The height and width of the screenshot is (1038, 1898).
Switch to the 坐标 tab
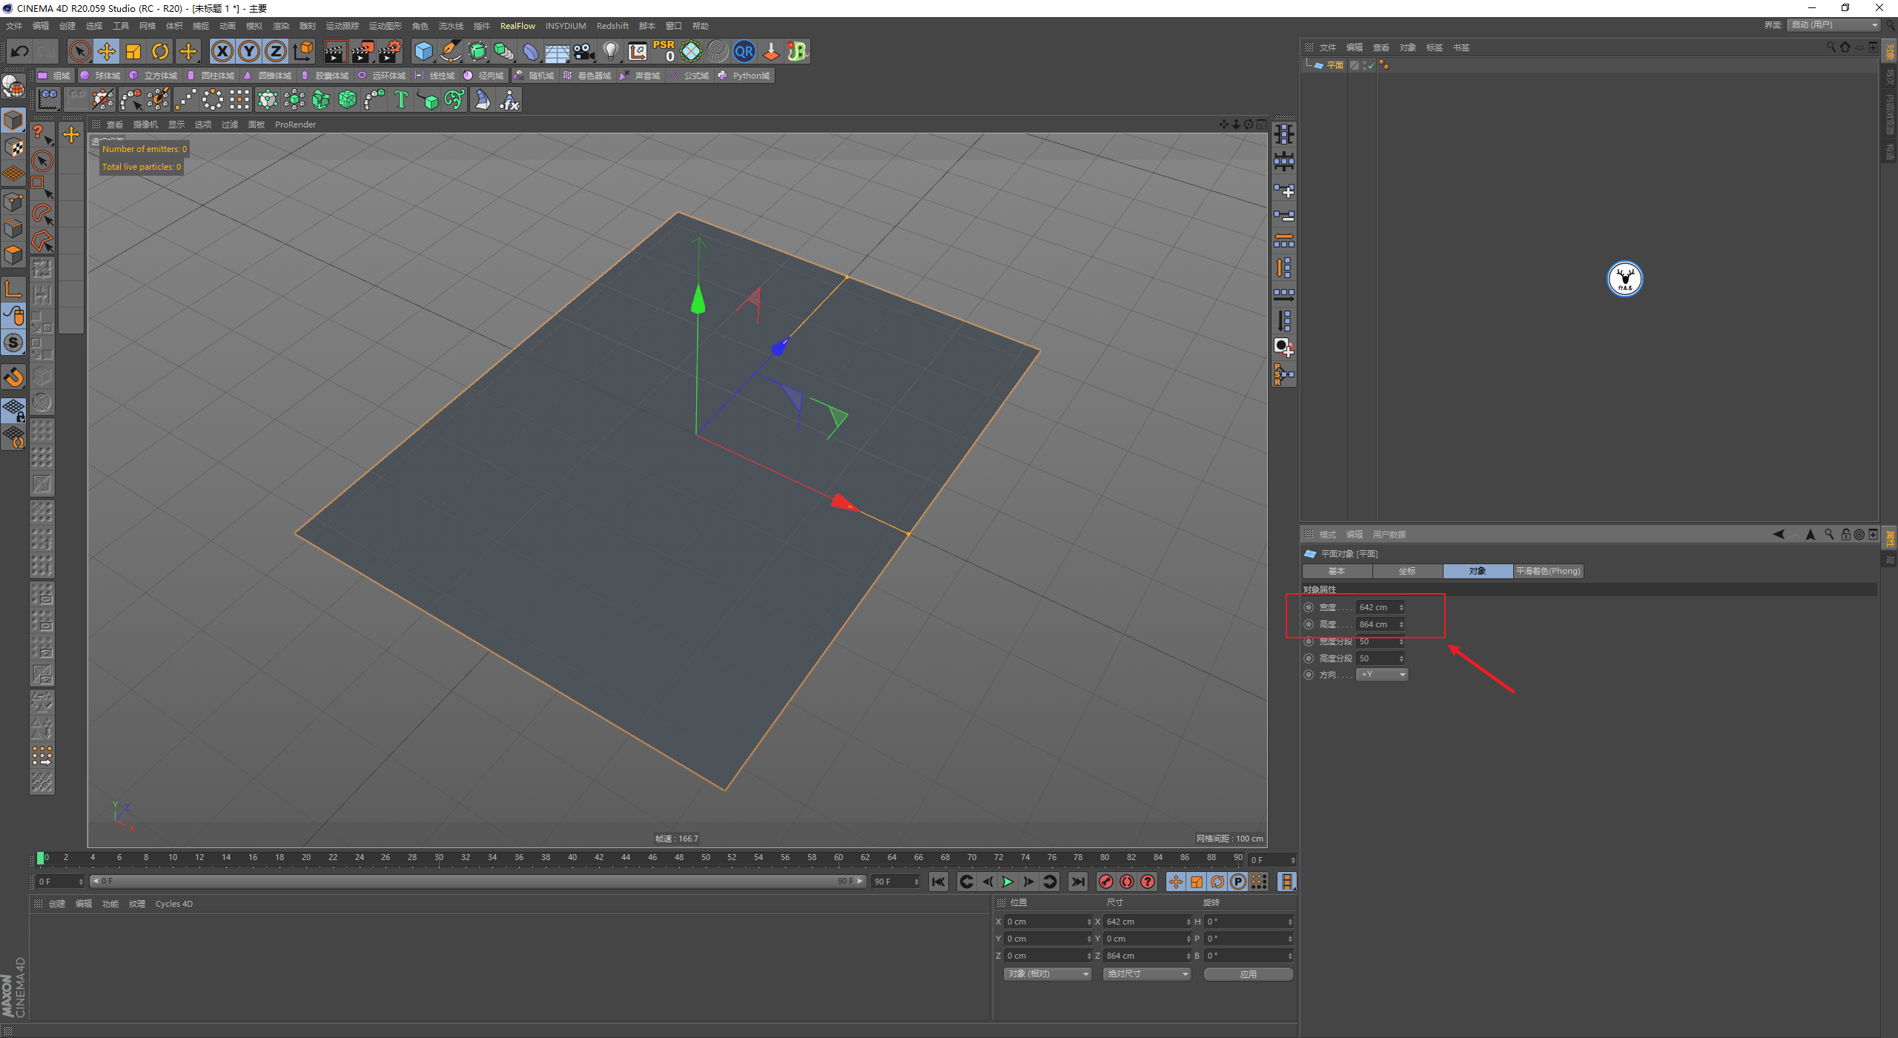click(1406, 571)
